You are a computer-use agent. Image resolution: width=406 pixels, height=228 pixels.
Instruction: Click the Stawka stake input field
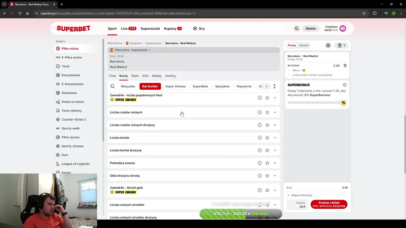(x=297, y=205)
